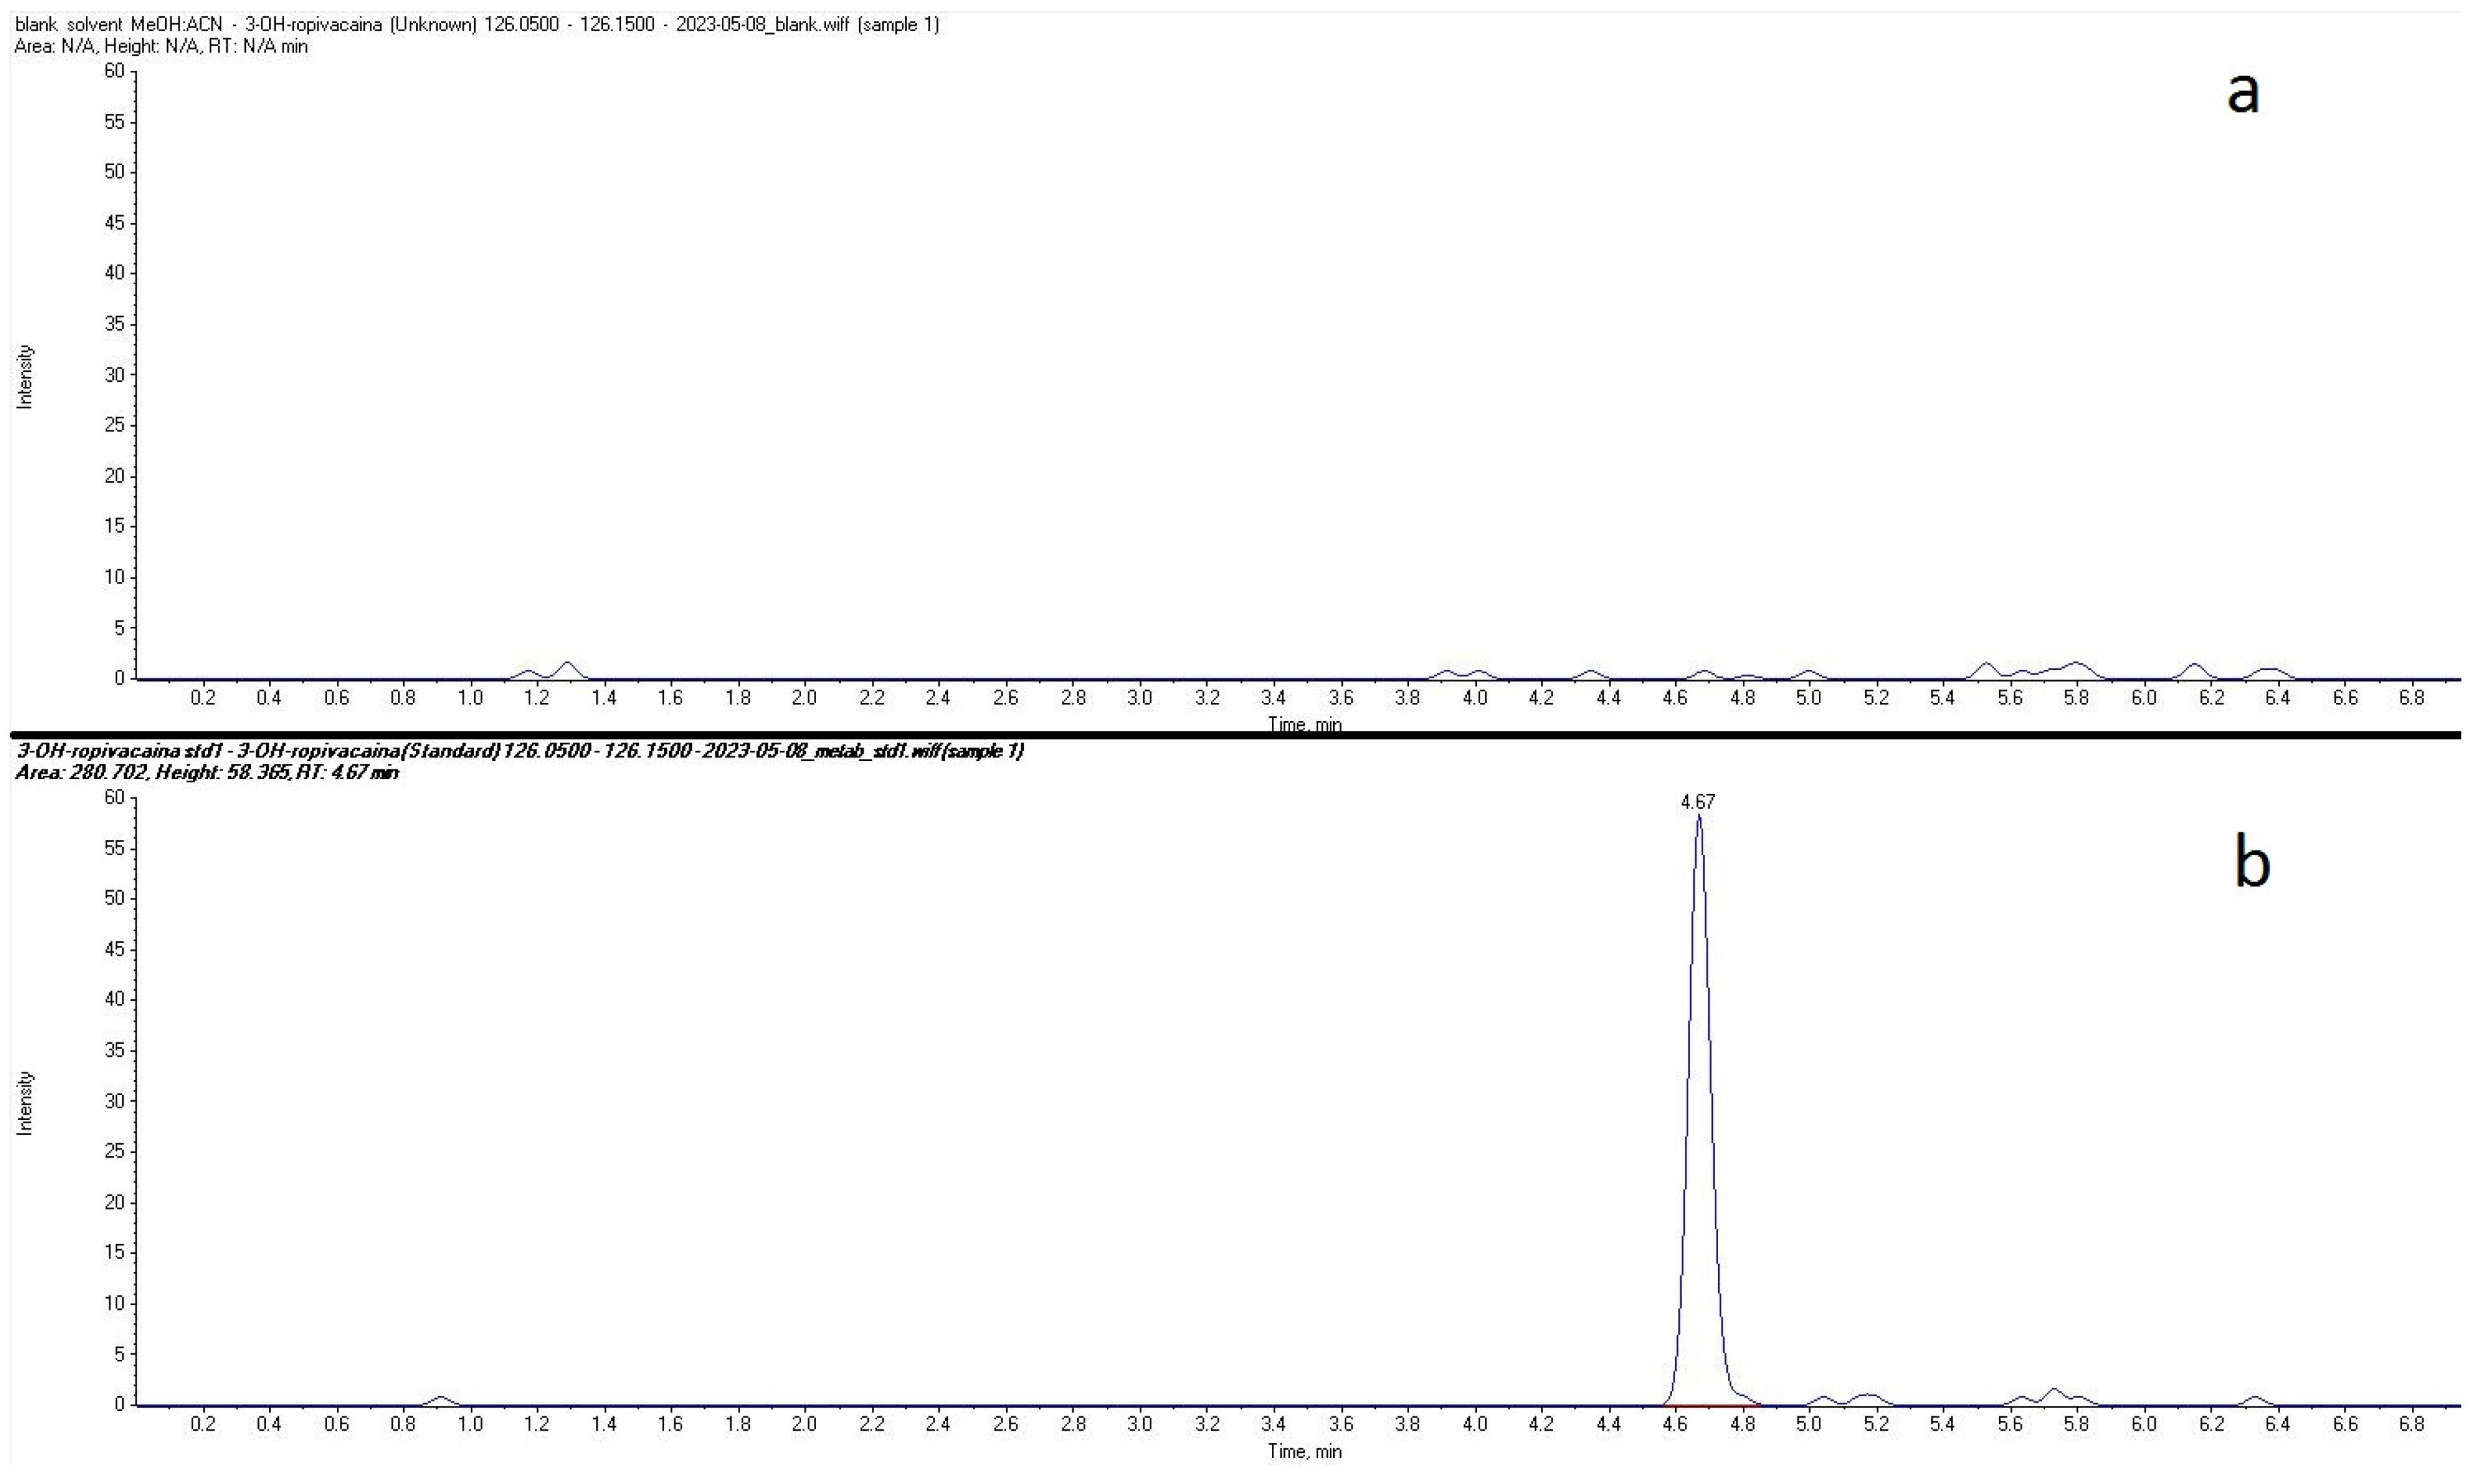Screen dimensions: 2475x1484
Task: Select the 3-OH-ropivacaina std1 chromatogram title
Action: pos(520,751)
